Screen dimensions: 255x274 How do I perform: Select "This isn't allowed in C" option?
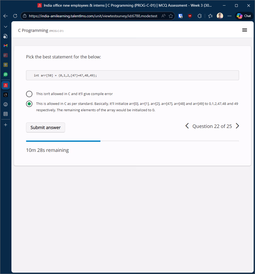coord(29,94)
